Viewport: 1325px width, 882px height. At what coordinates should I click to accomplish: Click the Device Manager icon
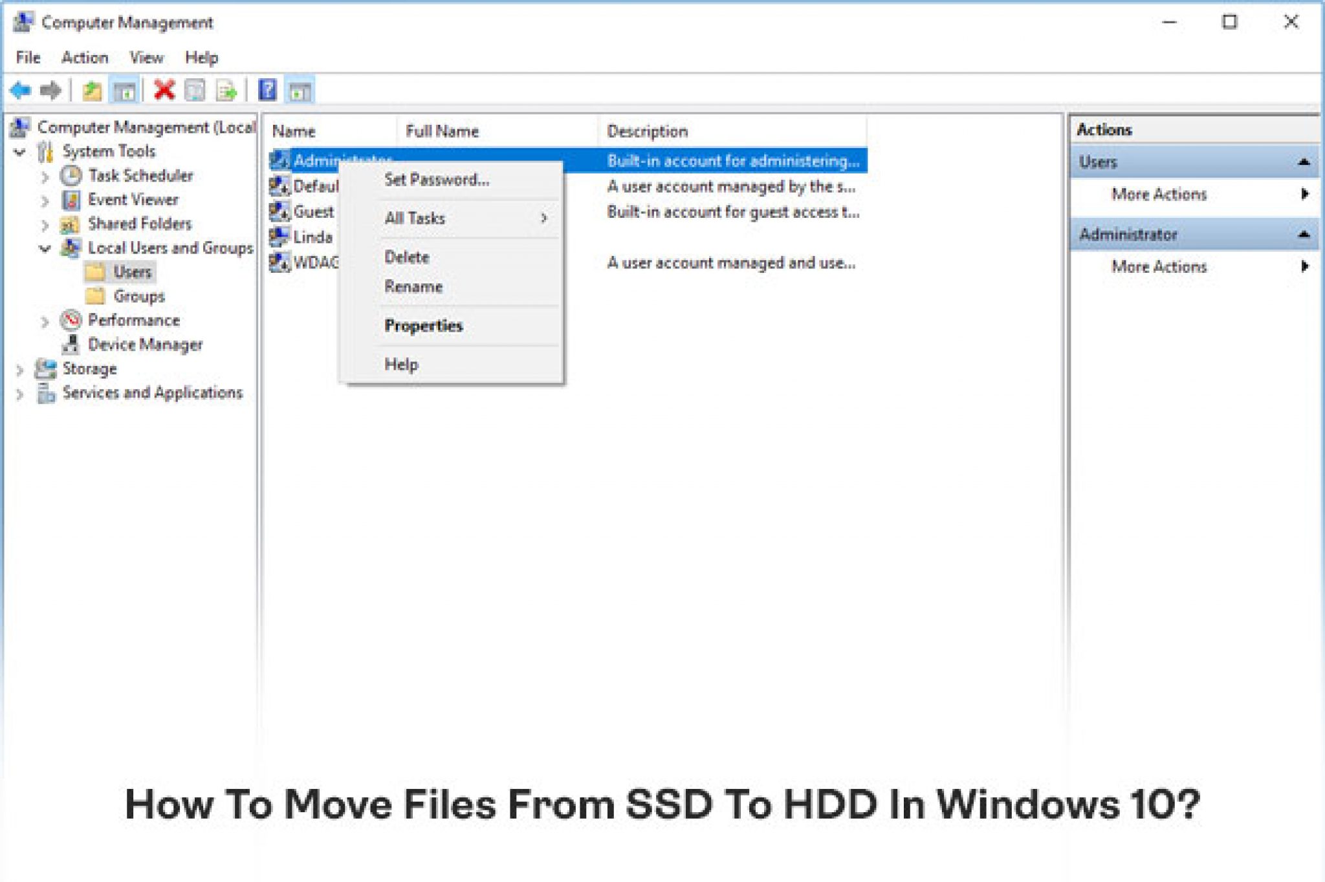[71, 344]
